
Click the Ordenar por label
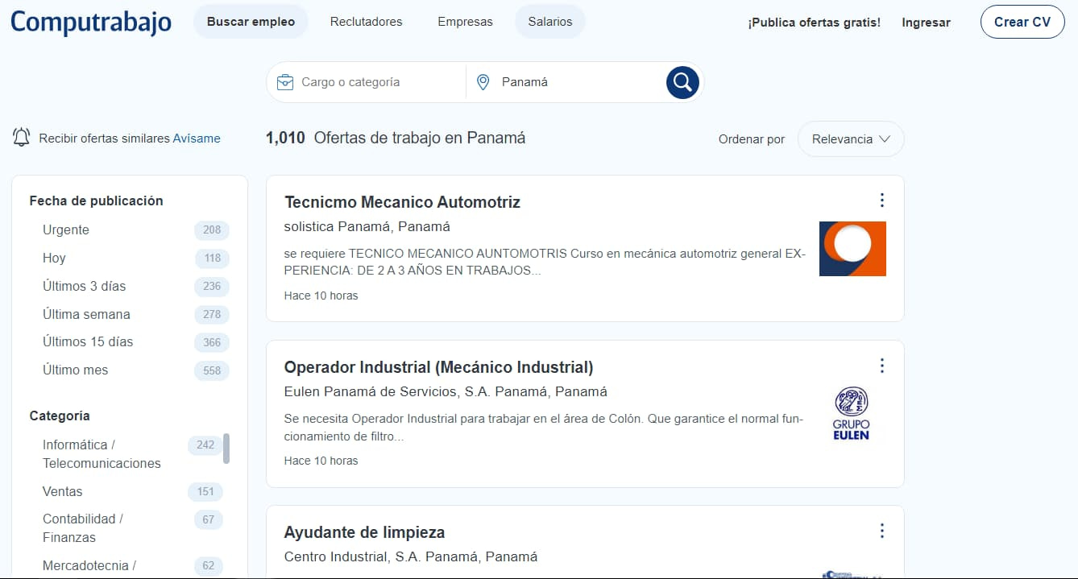[752, 139]
